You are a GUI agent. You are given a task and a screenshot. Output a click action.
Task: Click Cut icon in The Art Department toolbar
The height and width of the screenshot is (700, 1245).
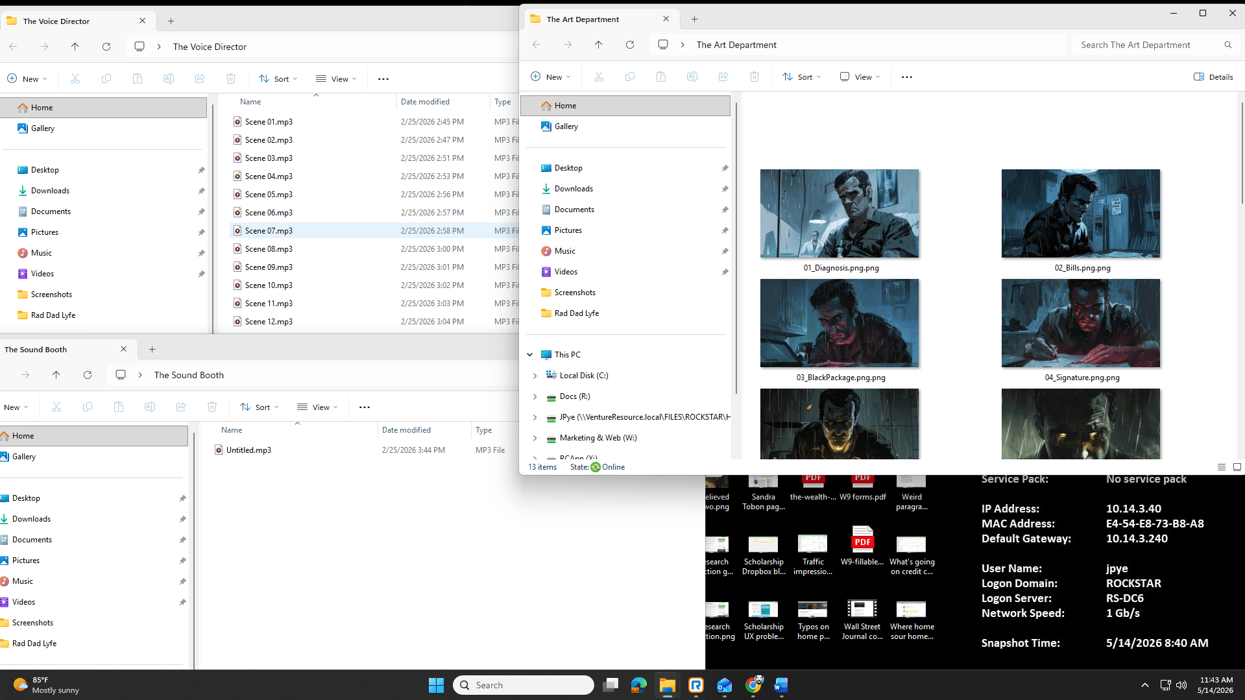point(598,77)
